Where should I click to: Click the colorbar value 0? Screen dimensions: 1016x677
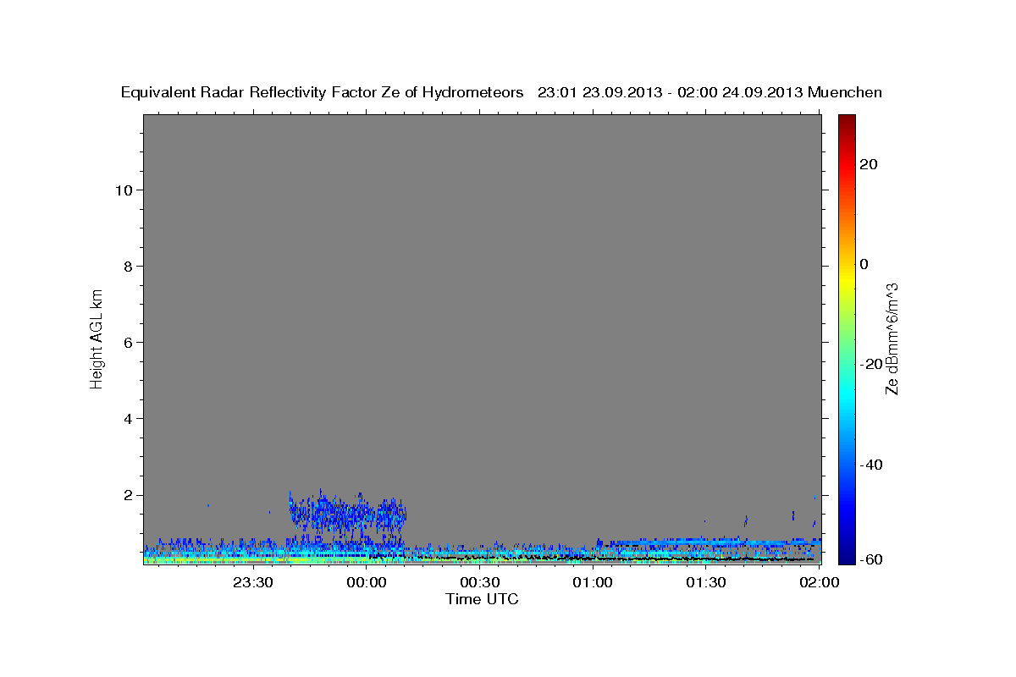(x=864, y=264)
